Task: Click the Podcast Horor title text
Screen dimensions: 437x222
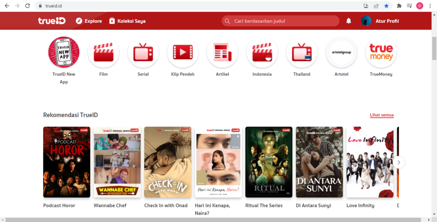Action: coord(59,206)
